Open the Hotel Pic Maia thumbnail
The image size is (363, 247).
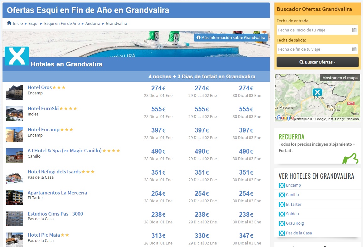pyautogui.click(x=14, y=239)
